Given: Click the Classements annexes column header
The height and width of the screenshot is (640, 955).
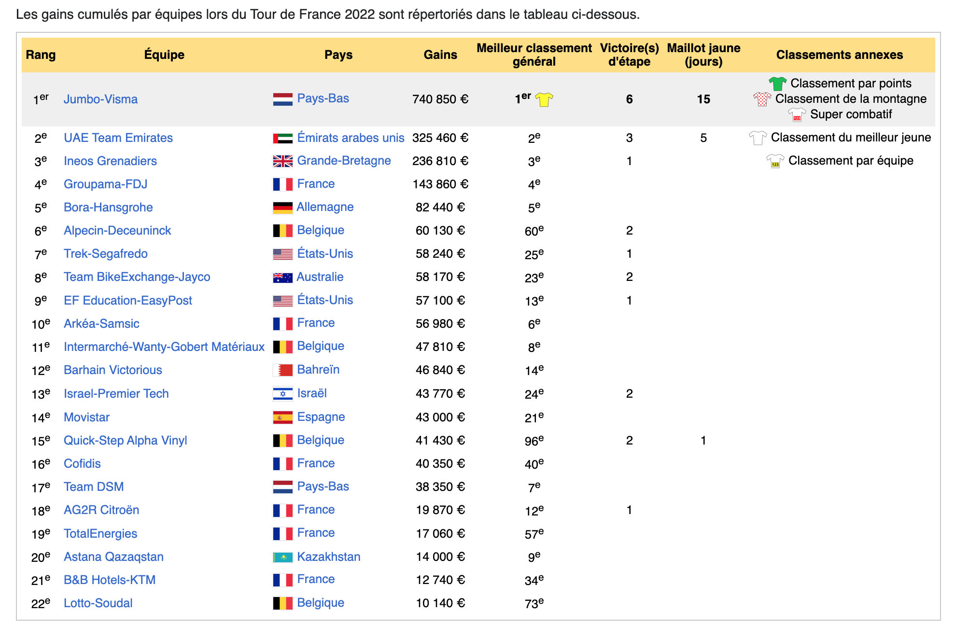Looking at the screenshot, I should (839, 55).
